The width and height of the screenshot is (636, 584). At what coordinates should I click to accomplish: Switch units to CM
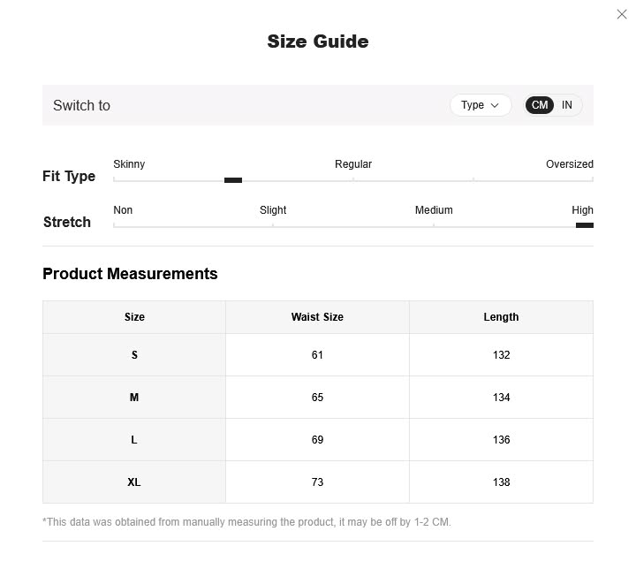540,105
